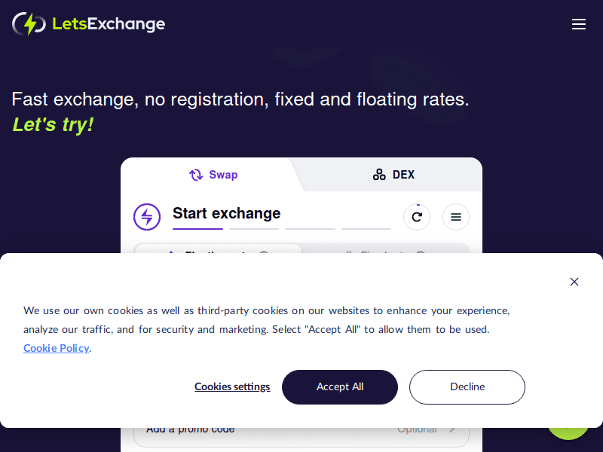This screenshot has width=603, height=452.
Task: Open the widget options three-line menu icon
Action: [x=456, y=216]
